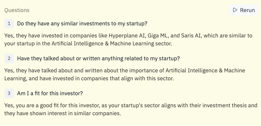Image resolution: width=261 pixels, height=126 pixels.
Task: Open question about similar investments to my startup
Action: click(82, 23)
